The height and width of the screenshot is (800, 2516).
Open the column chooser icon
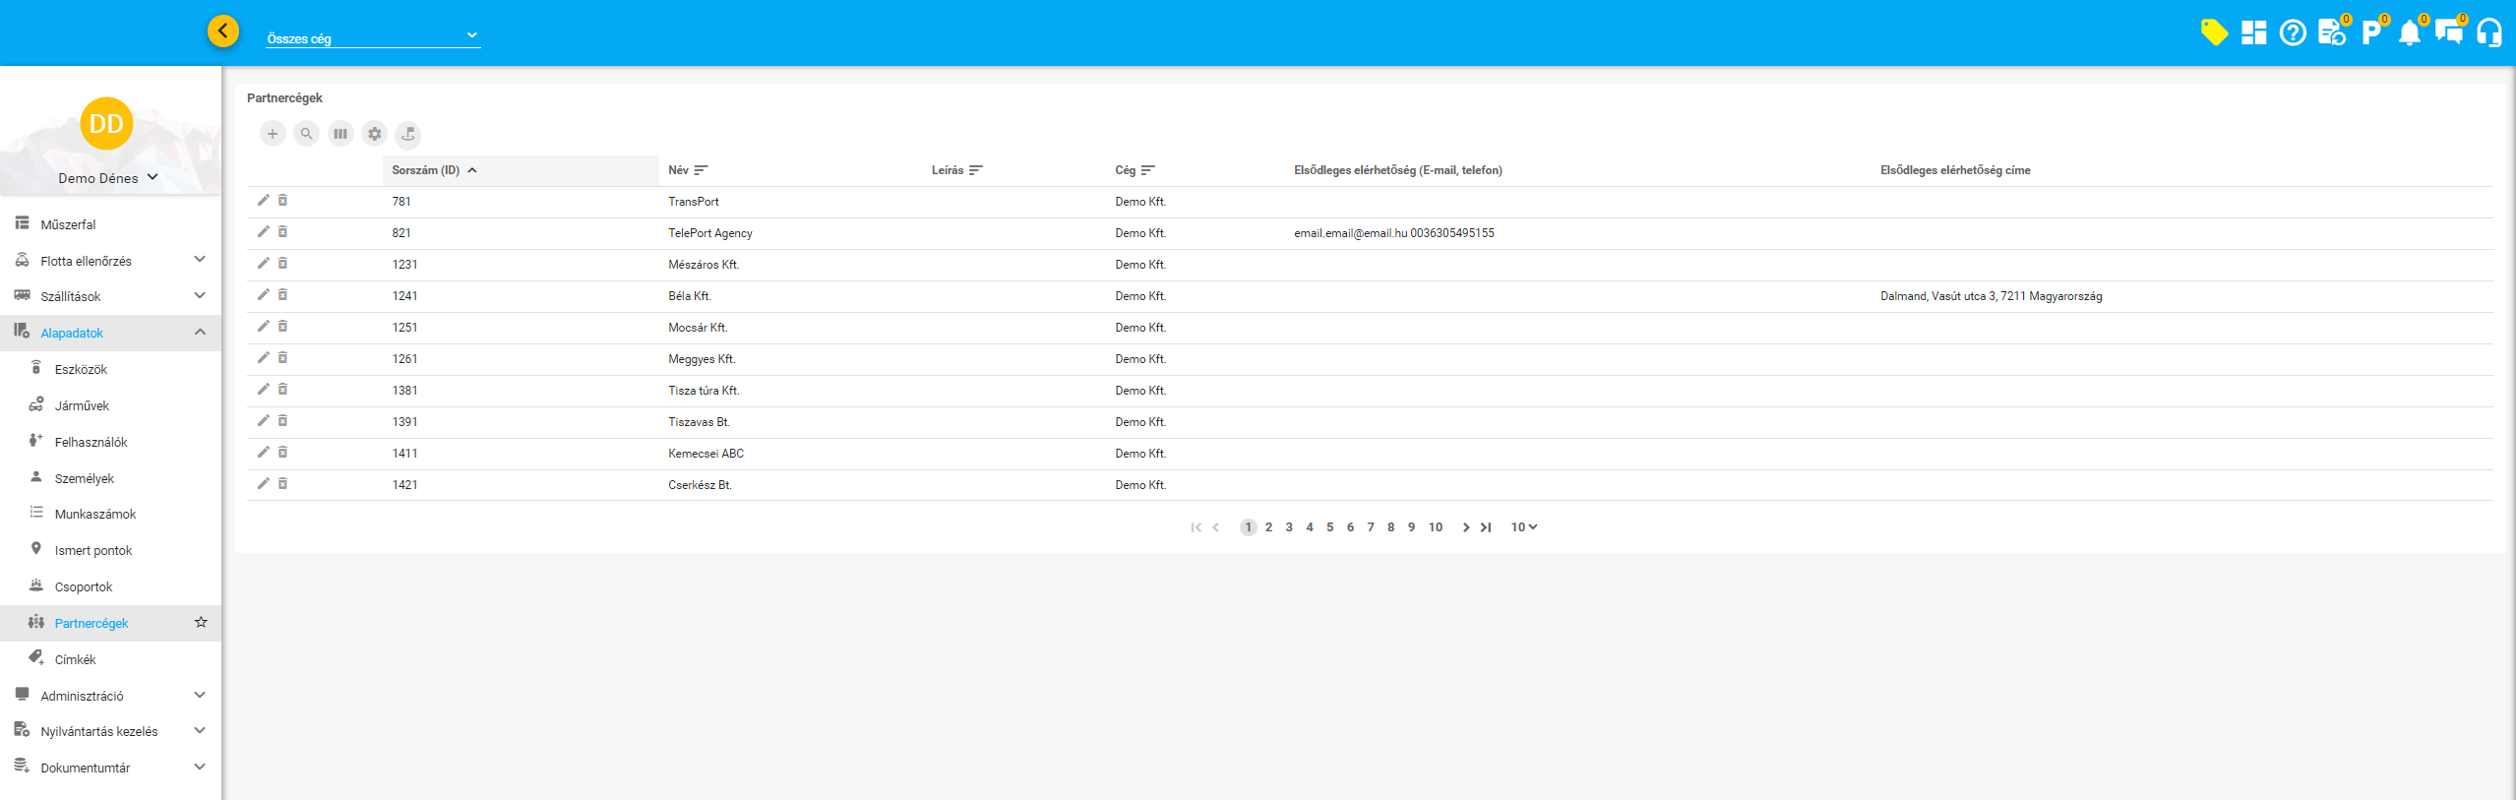[x=340, y=134]
